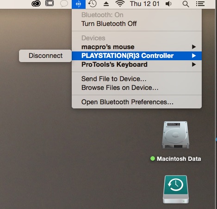Close the Bluetooth menu via its icon
This screenshot has height=209, width=217.
[x=79, y=4]
